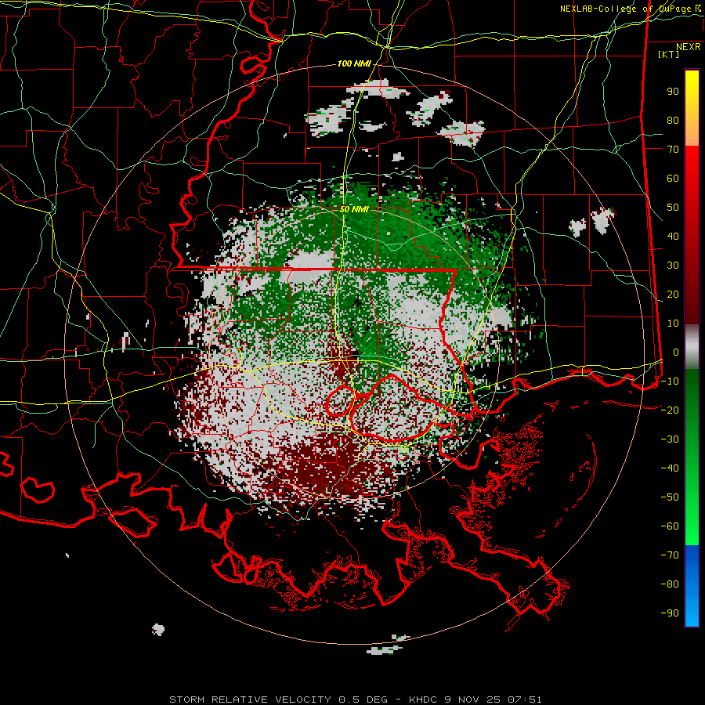The width and height of the screenshot is (705, 705).
Task: Click the "NEXR" label above the scale
Action: point(689,47)
